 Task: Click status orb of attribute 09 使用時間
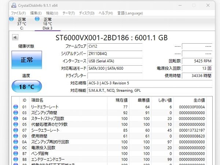16,136
